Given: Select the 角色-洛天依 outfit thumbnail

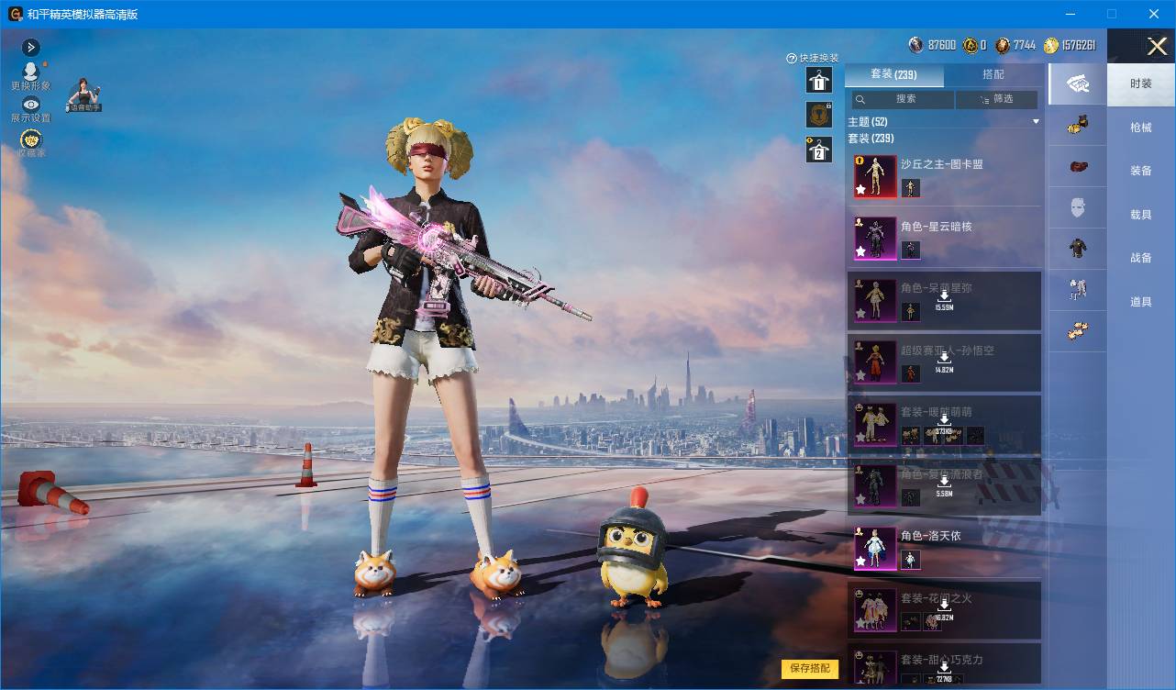Looking at the screenshot, I should tap(875, 548).
